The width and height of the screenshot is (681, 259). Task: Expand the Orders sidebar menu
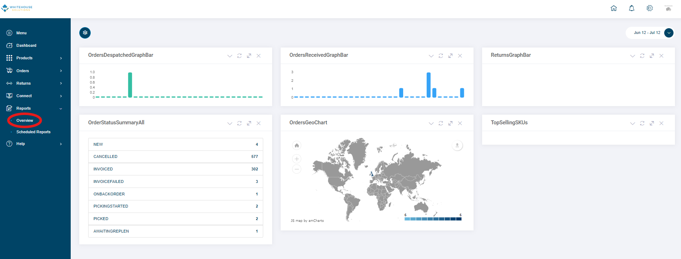click(35, 71)
